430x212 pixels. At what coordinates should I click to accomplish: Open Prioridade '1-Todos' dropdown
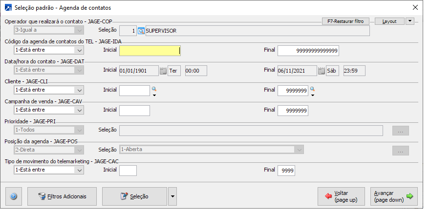pyautogui.click(x=49, y=130)
